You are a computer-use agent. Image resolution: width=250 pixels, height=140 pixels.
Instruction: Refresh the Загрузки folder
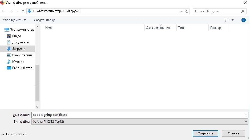[187, 11]
